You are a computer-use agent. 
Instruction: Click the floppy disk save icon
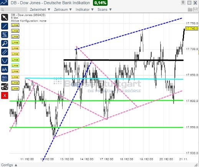point(196,10)
